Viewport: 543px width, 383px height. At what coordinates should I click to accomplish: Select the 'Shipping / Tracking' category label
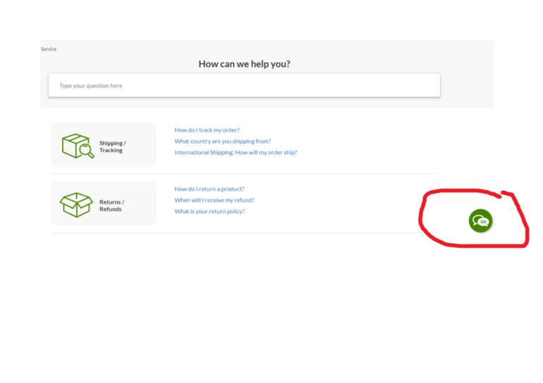[x=112, y=146]
